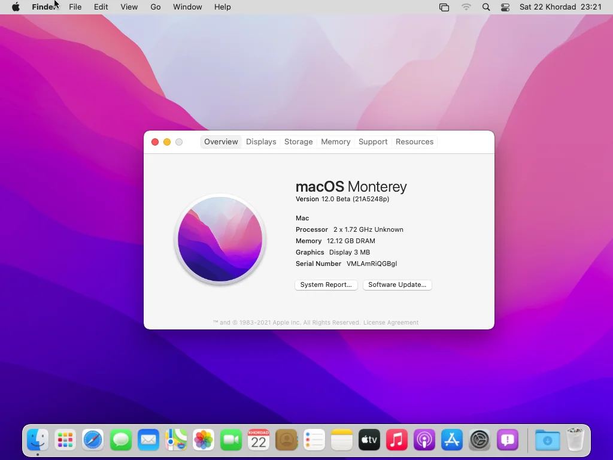
Task: Open Control Center in menu bar
Action: pos(505,7)
